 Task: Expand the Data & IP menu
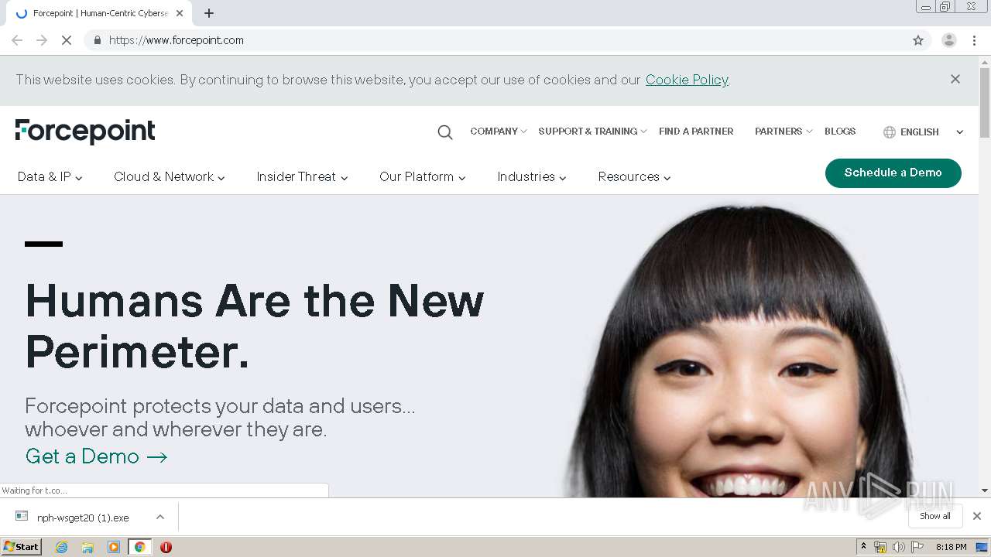(x=50, y=177)
